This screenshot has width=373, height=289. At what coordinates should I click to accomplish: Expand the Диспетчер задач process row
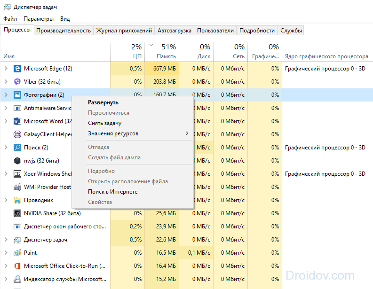coord(6,240)
